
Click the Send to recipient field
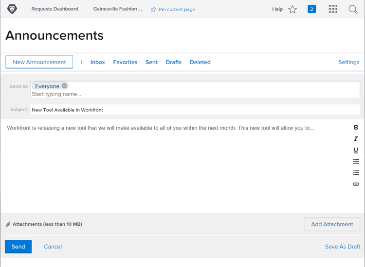tap(195, 89)
